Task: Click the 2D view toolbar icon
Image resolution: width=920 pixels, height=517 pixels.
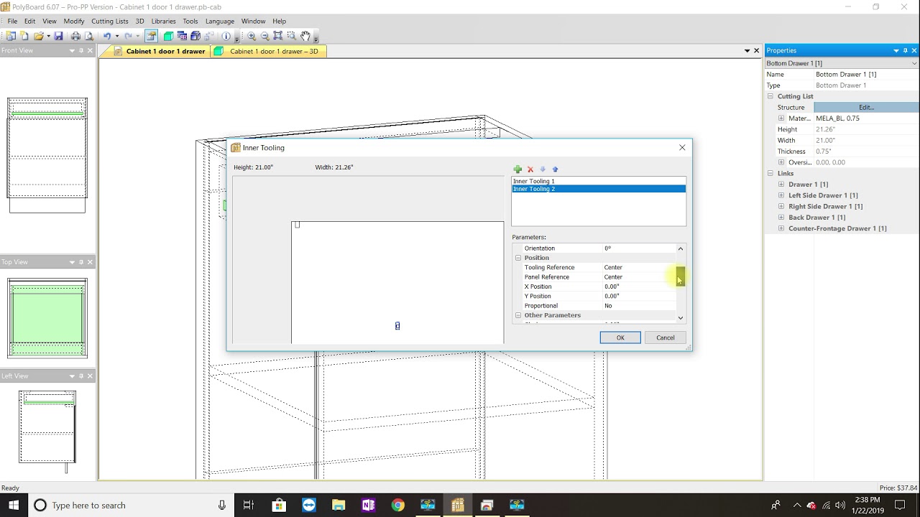Action: click(182, 36)
